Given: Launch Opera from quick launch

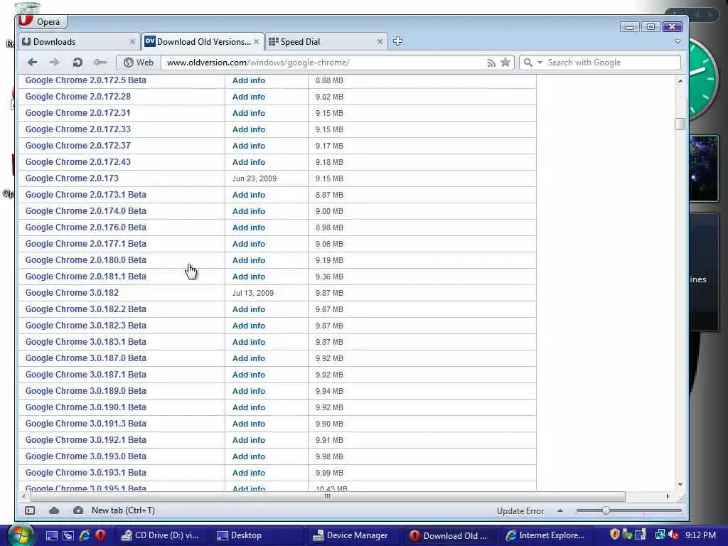Looking at the screenshot, I should [100, 535].
